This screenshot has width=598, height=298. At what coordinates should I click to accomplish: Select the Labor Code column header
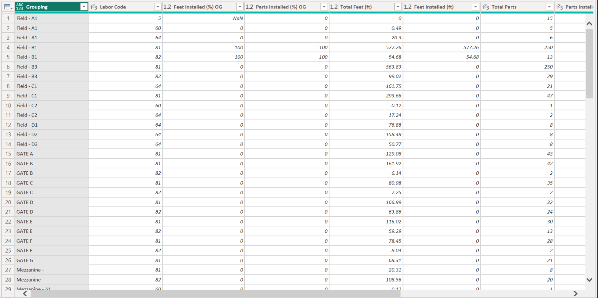point(126,7)
